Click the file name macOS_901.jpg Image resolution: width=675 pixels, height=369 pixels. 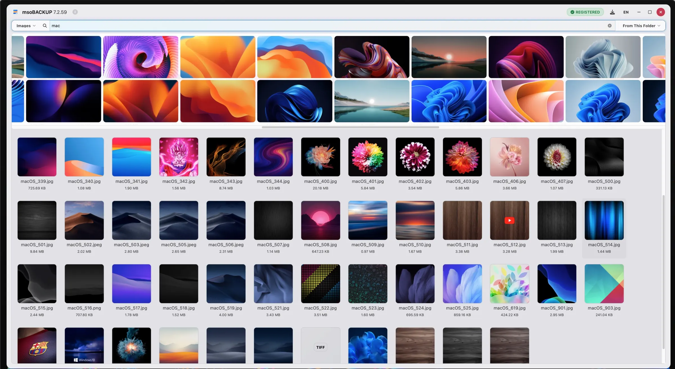tap(557, 308)
